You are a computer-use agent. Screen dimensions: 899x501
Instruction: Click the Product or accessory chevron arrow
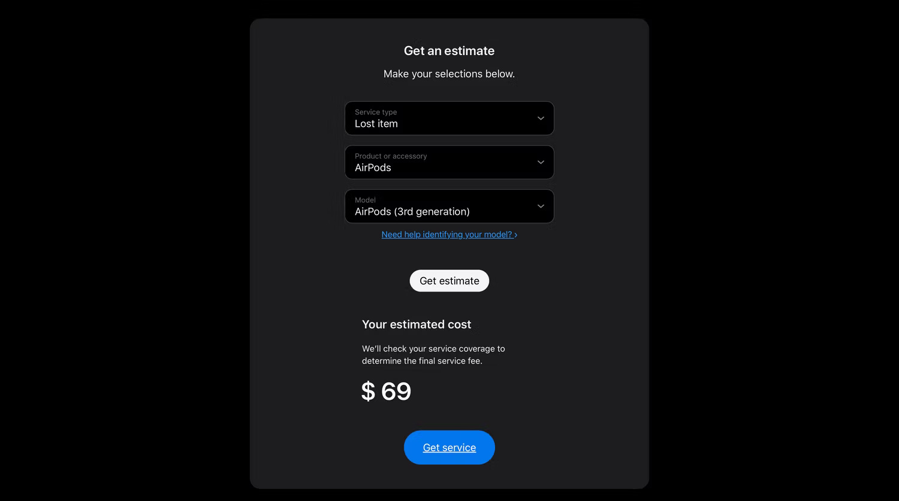pyautogui.click(x=541, y=162)
